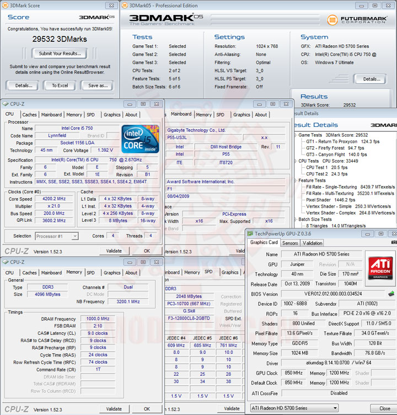The image size is (397, 415).
Task: Open the ATI Radeon HD 5700 Series card dropdown
Action: (335, 408)
